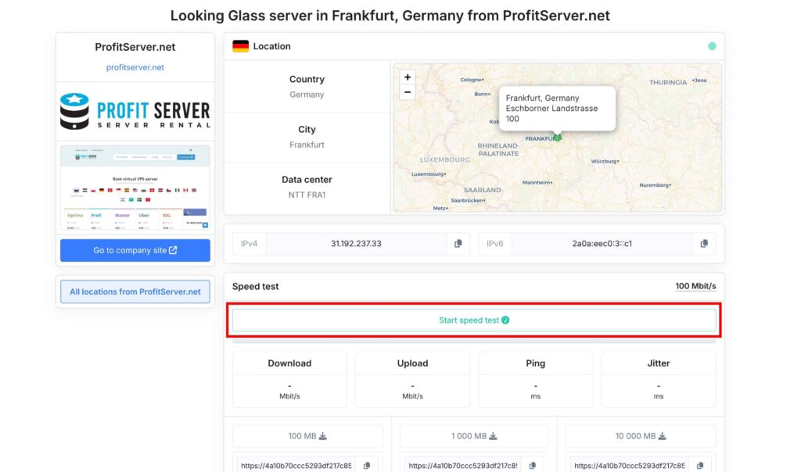
Task: Click the green online status dot
Action: pos(712,46)
